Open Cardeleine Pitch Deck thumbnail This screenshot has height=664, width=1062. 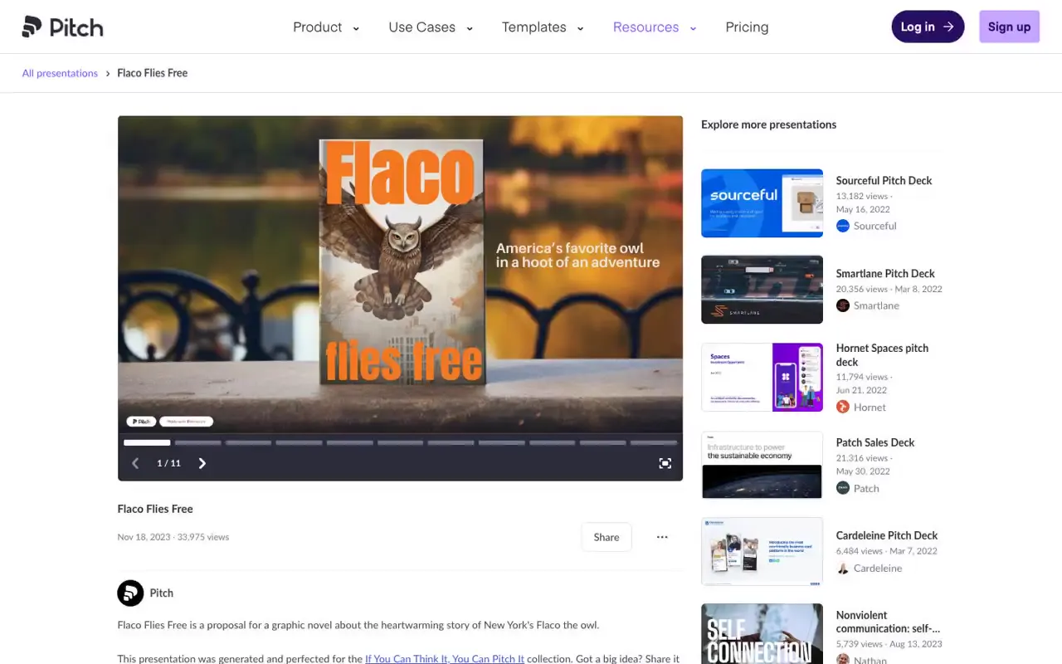click(762, 552)
